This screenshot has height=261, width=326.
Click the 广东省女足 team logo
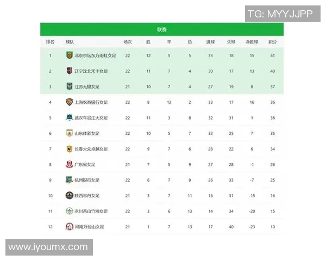[x=69, y=164]
